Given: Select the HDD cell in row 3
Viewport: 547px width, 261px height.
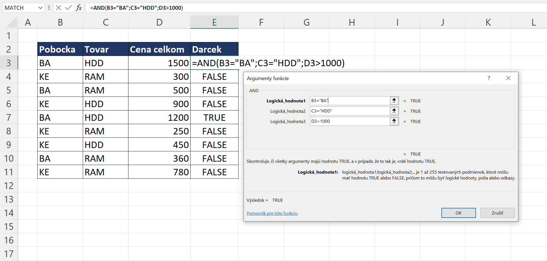Looking at the screenshot, I should (106, 63).
